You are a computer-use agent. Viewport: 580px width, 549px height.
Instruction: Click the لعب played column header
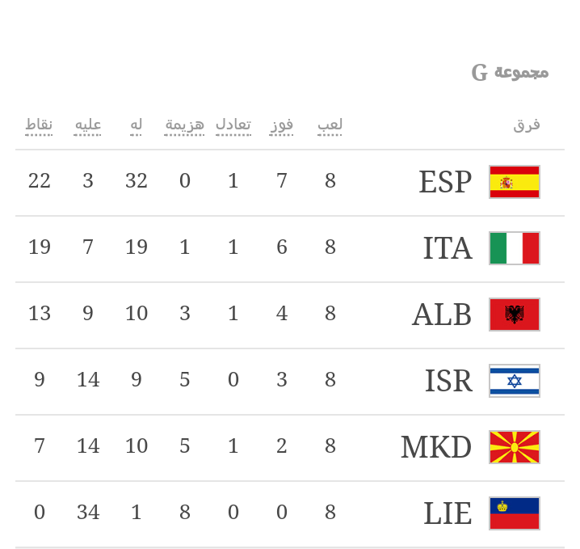coord(330,125)
